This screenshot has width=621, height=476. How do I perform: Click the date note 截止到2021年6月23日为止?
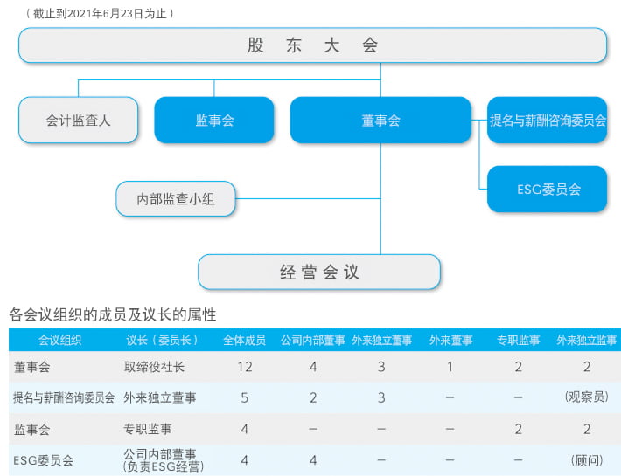100,14
